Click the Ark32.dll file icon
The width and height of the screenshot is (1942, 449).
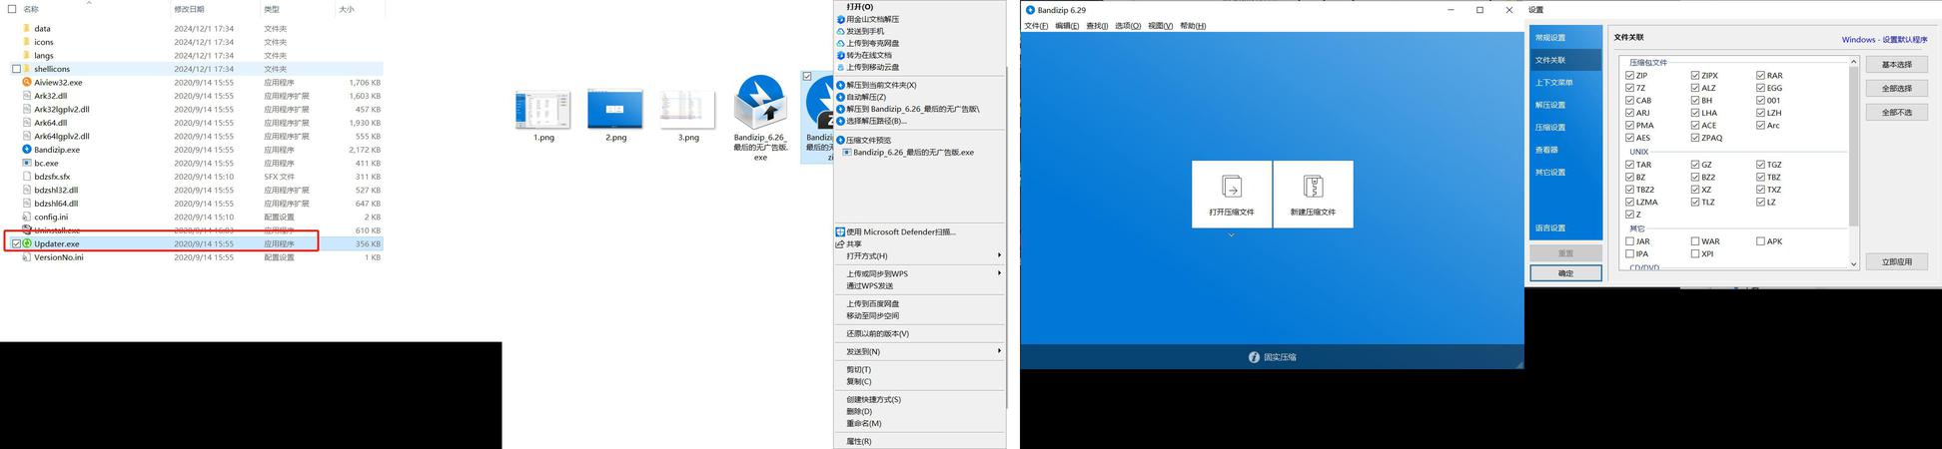click(x=26, y=96)
